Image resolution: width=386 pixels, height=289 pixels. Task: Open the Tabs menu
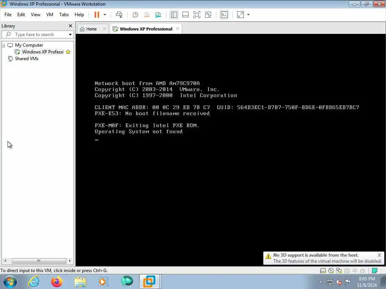tap(64, 15)
